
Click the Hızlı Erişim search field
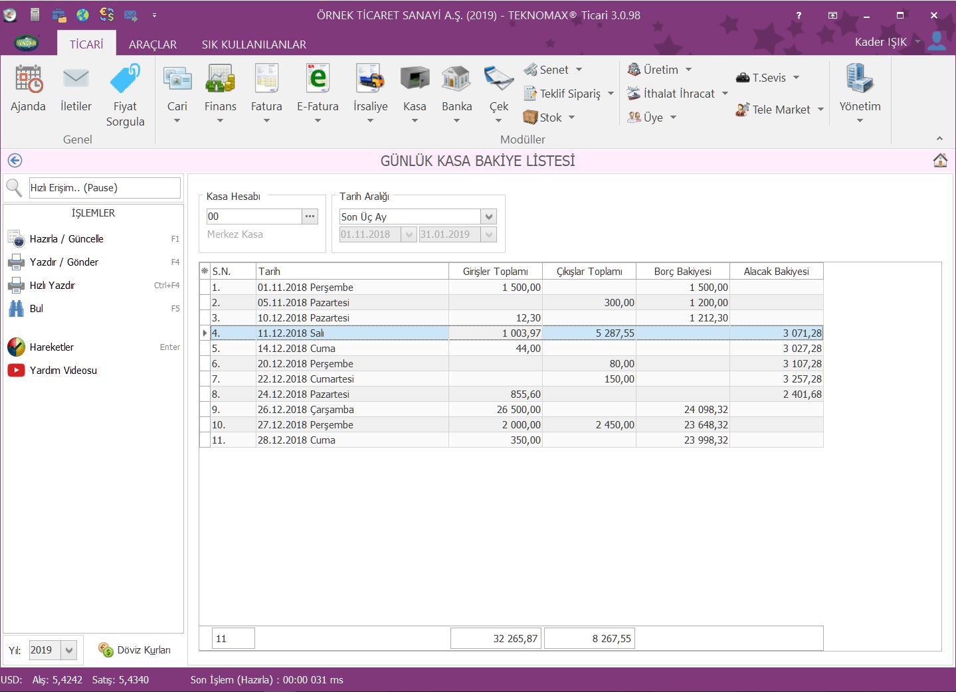pyautogui.click(x=104, y=188)
